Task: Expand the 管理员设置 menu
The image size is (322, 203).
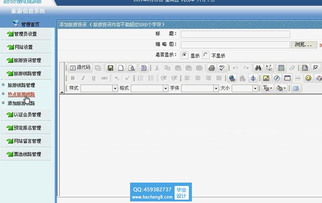Action: (x=25, y=34)
